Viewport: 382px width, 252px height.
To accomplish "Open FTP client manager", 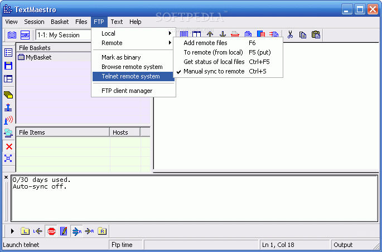I will click(133, 91).
